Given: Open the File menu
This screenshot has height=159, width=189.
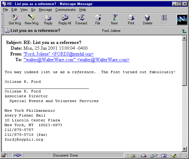Looking at the screenshot, I should pos(5,10).
